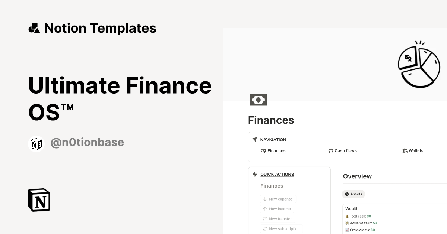Click the paper plane icon next to NAVIGATION
The image size is (447, 234).
coord(254,139)
